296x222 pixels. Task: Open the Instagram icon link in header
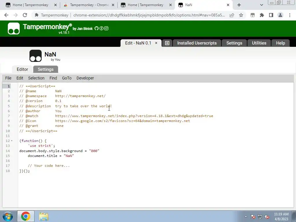point(106,28)
